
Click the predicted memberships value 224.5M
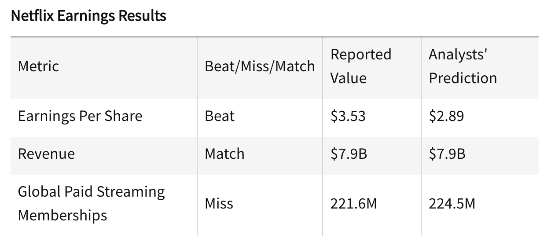point(452,204)
